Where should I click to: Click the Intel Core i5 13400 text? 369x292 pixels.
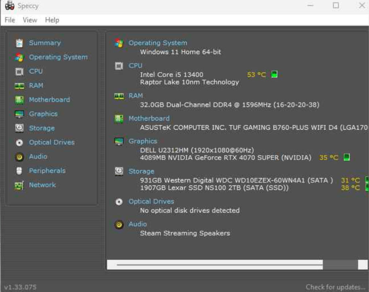tap(172, 75)
